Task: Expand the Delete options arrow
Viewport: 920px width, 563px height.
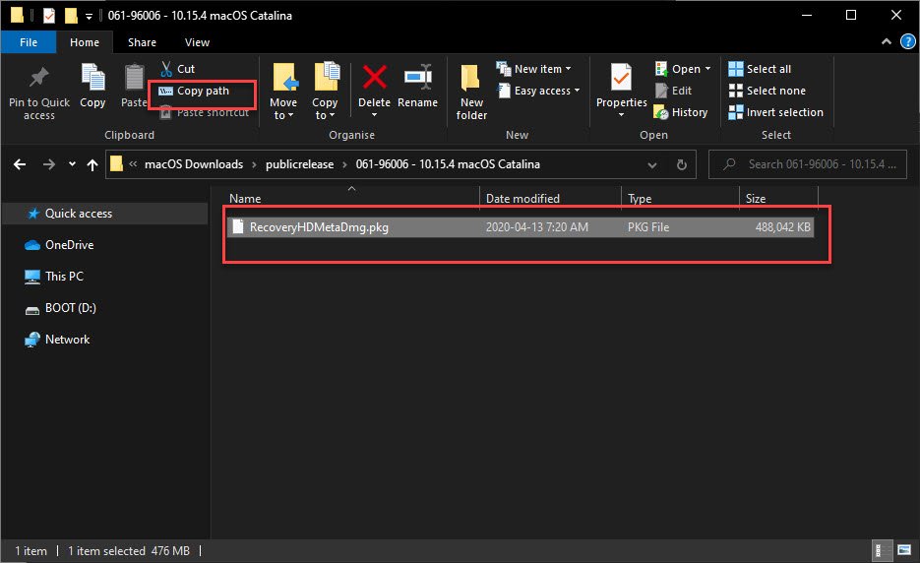Action: (374, 115)
